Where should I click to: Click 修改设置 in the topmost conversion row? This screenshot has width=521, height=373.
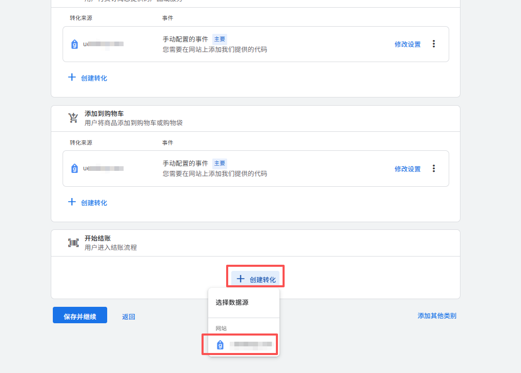click(x=407, y=45)
